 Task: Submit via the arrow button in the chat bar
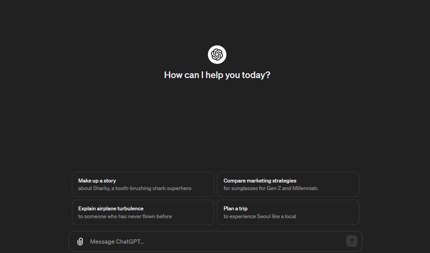coord(352,241)
